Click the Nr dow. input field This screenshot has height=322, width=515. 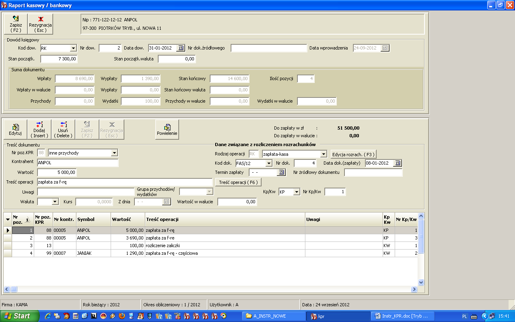click(110, 48)
